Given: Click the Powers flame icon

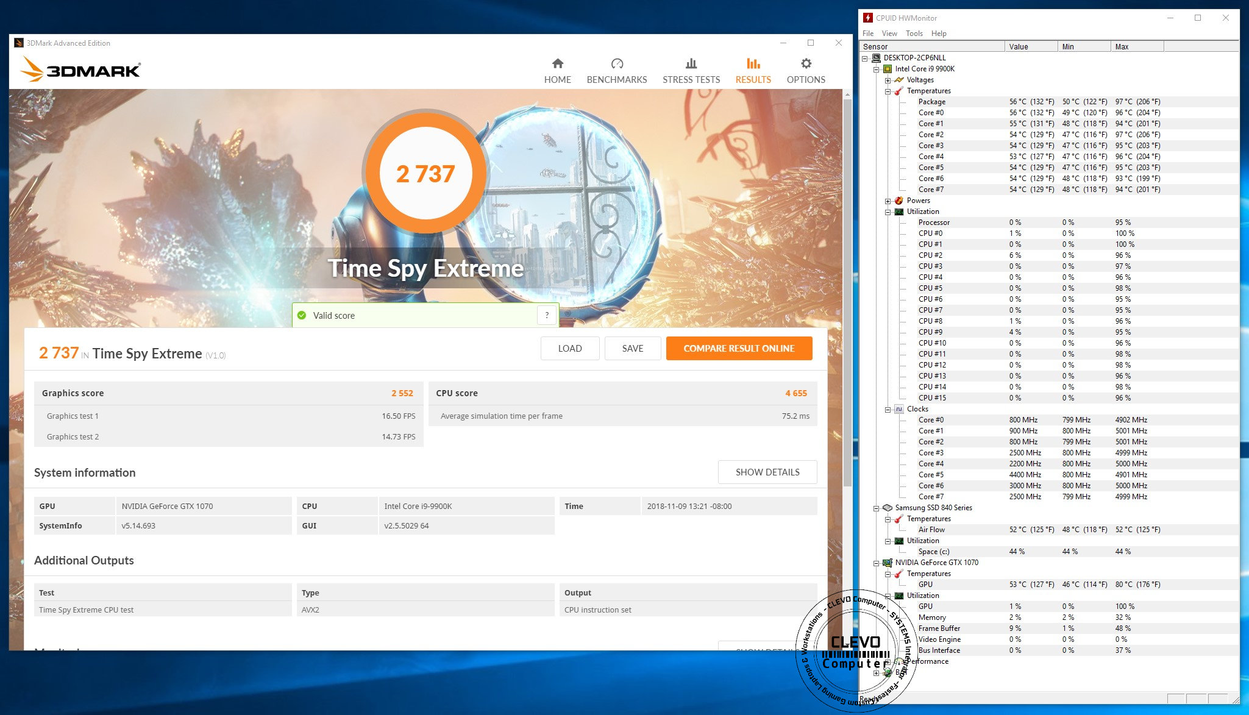Looking at the screenshot, I should (x=899, y=201).
